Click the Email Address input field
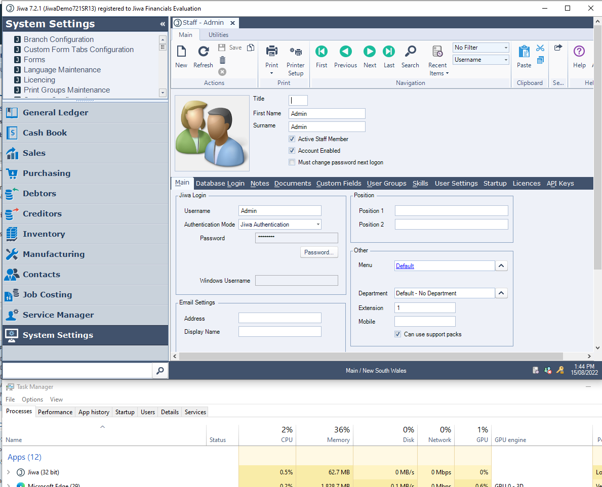602x487 pixels. 279,318
